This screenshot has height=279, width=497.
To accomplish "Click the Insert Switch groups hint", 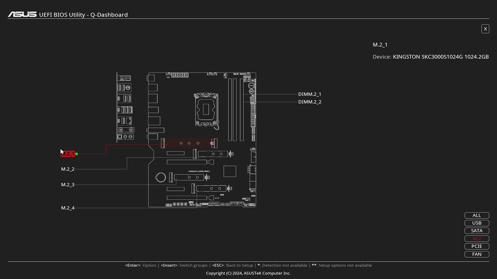I will click(184, 265).
